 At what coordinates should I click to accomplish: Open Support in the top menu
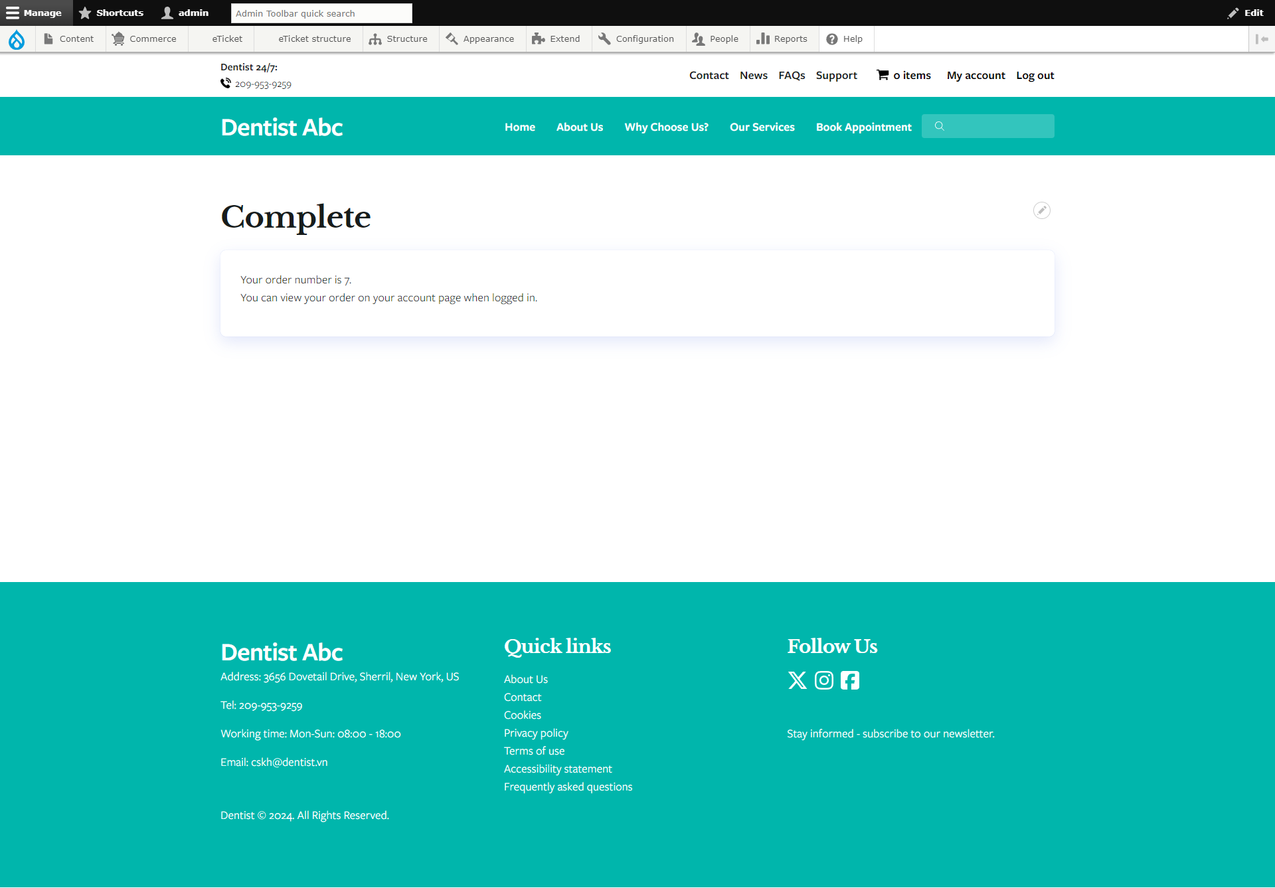coord(836,76)
